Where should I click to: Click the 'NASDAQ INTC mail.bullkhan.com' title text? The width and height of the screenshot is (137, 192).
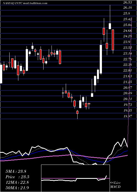(x=25, y=3)
